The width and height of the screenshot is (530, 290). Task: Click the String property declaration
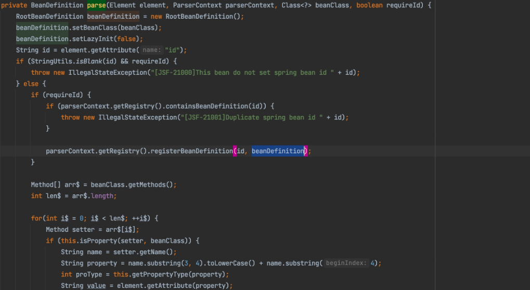pyautogui.click(x=89, y=263)
